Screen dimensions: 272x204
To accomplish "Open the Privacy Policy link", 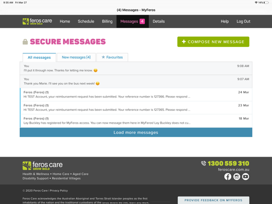I will coord(59,191).
